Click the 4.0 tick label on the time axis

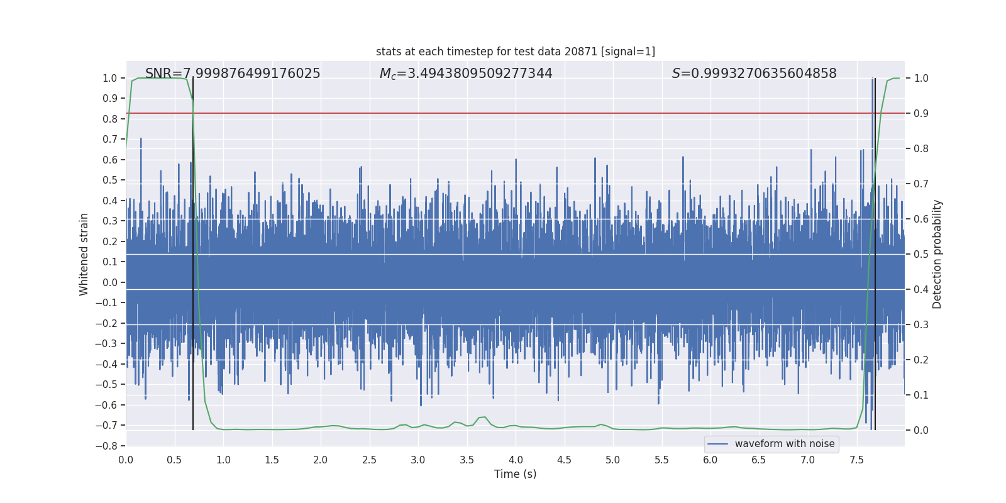[516, 460]
